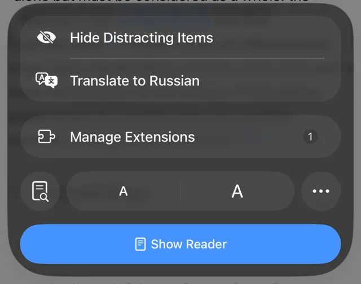Screen dimensions: 361x284
Task: Decrease text size with small A
Action: coord(124,191)
